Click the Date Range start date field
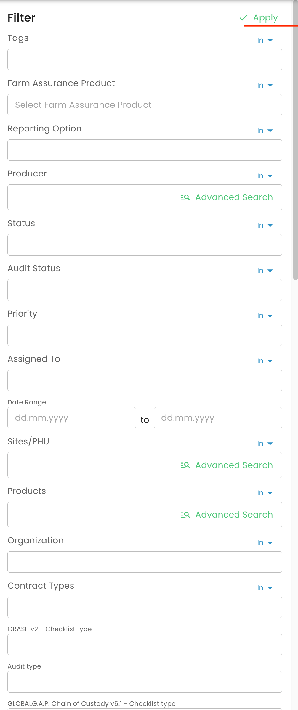 coord(72,418)
